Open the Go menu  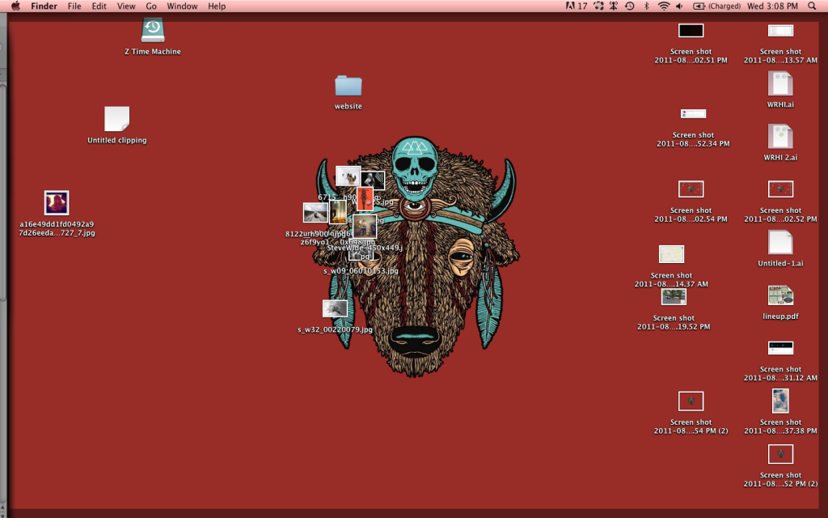[151, 6]
